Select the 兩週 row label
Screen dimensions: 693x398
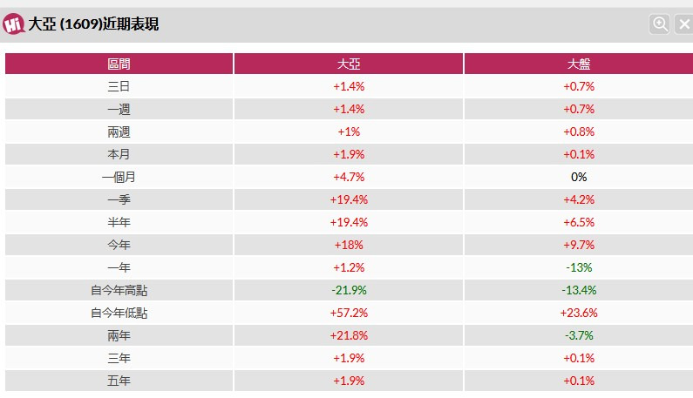119,132
